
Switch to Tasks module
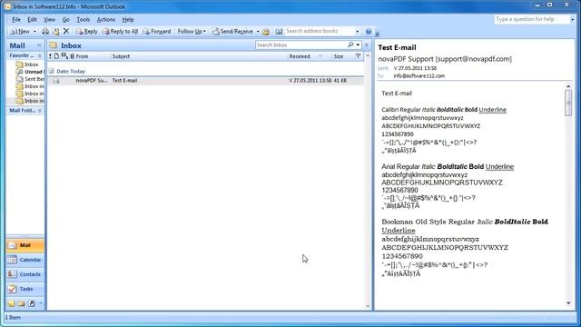[25, 289]
